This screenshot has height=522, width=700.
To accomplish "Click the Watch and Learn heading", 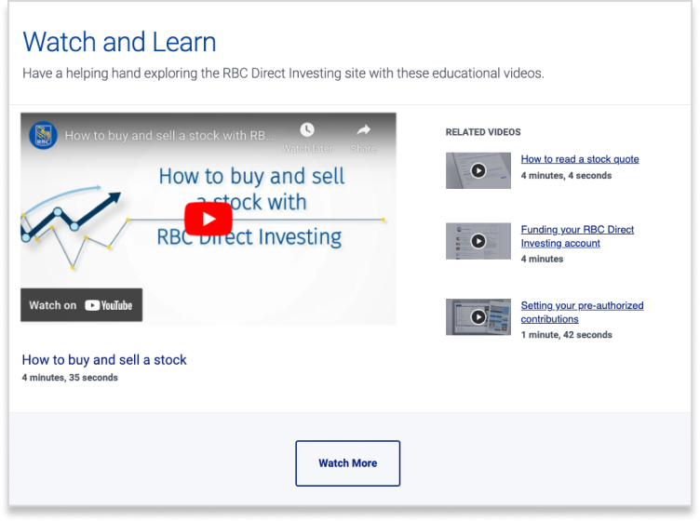I will click(x=119, y=42).
